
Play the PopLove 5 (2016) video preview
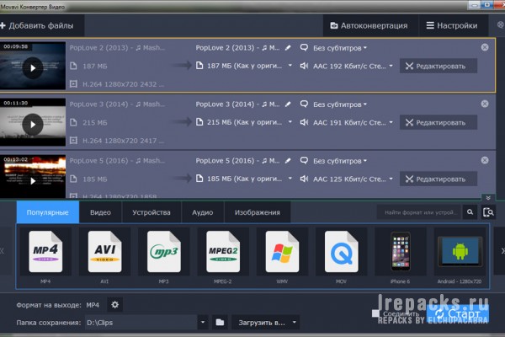point(33,181)
